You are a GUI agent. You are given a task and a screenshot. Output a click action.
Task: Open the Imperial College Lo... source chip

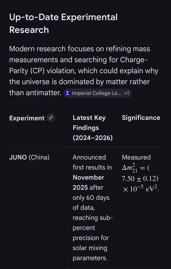click(x=96, y=93)
